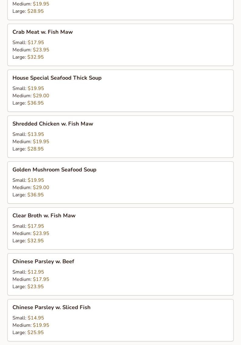Select House Special Seafood Thick Soup heading
This screenshot has width=241, height=345.
57,78
